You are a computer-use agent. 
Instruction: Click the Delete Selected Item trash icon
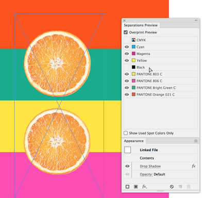click(188, 187)
